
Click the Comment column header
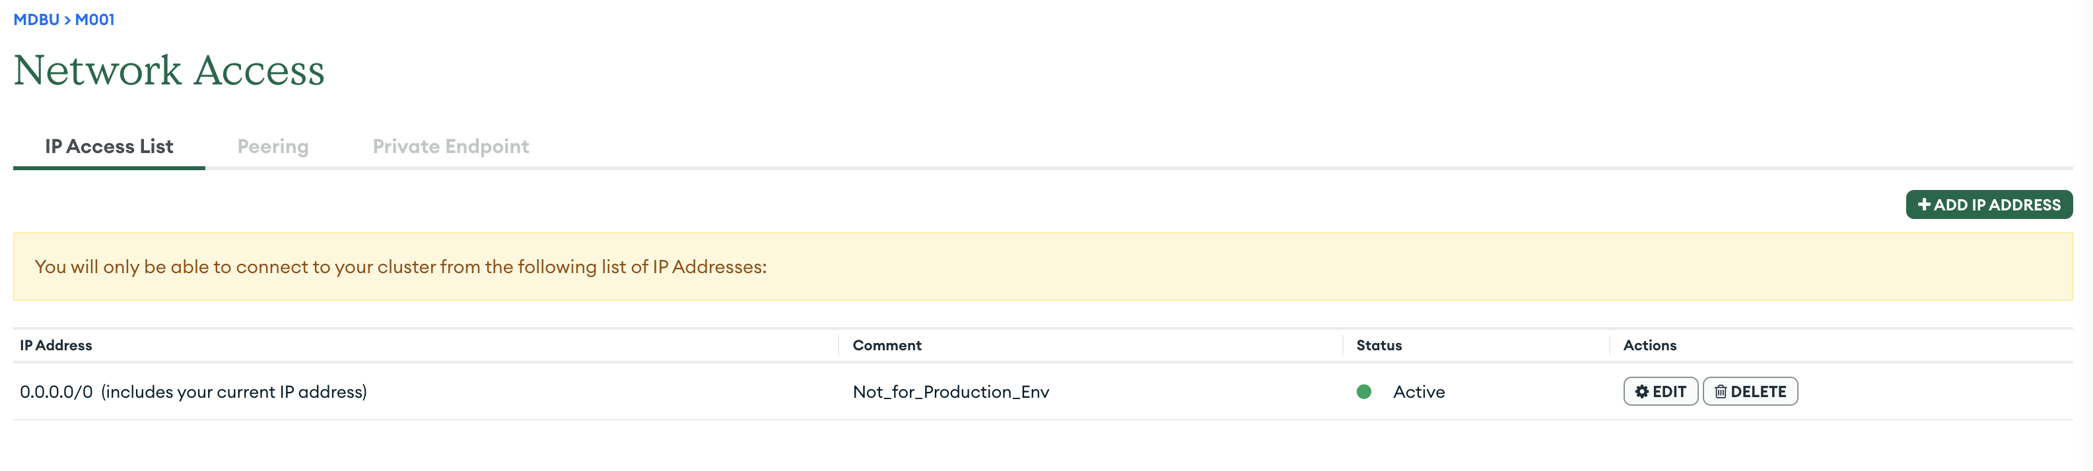887,345
